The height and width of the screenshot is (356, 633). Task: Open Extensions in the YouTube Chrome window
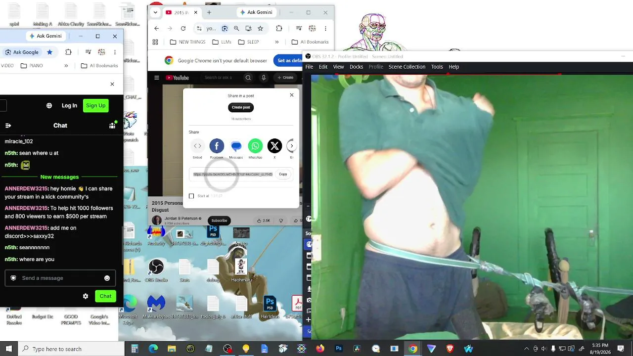coord(279,29)
